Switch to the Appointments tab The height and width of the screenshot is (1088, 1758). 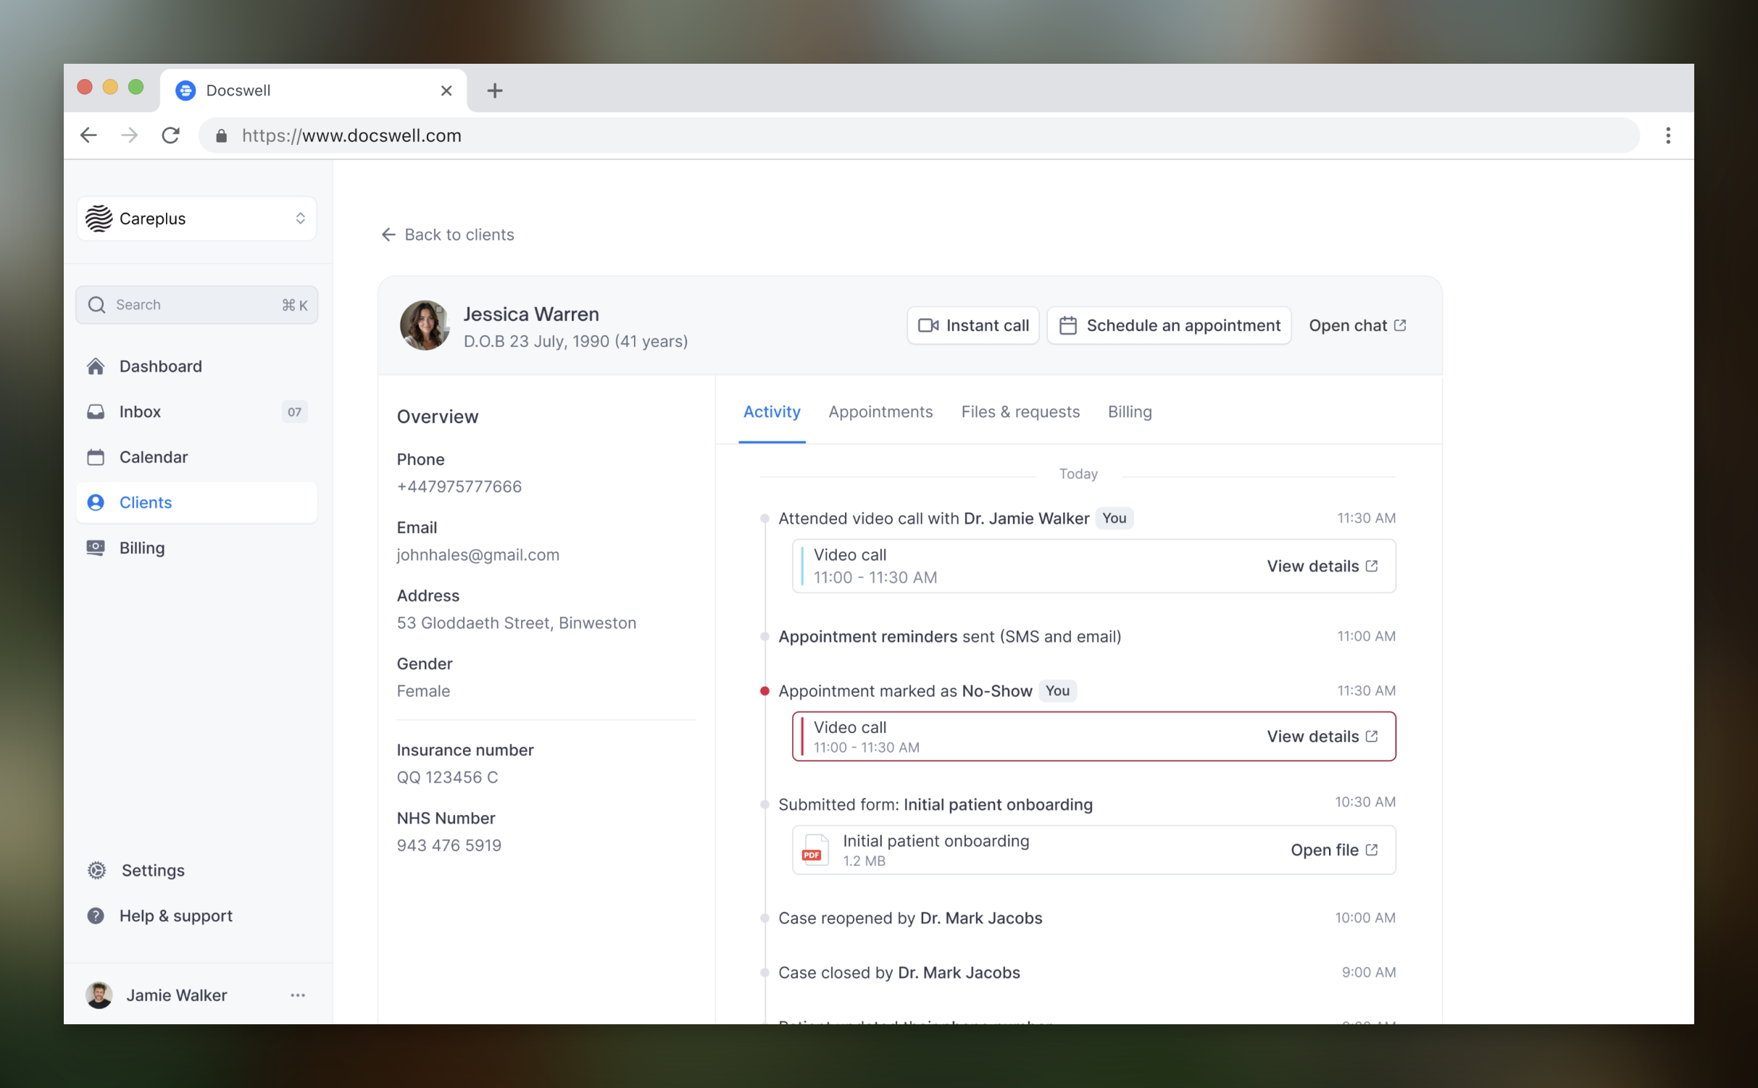(x=880, y=412)
